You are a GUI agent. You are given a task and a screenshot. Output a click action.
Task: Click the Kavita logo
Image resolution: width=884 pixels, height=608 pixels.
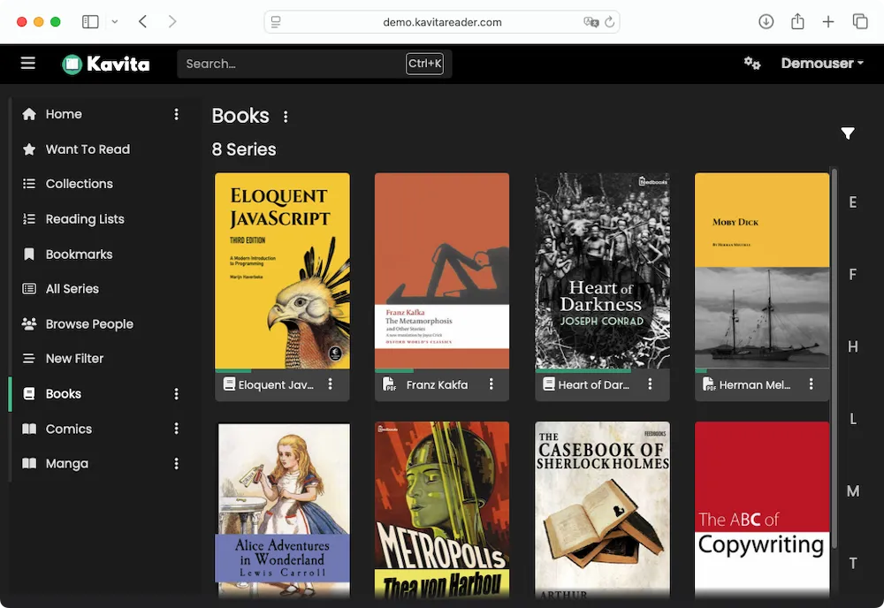106,64
